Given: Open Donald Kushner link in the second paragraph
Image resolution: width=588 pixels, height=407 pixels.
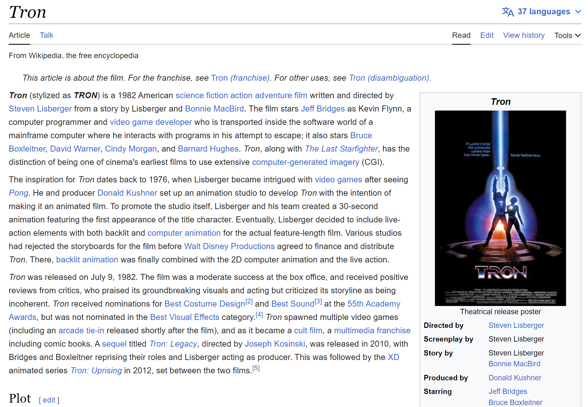Looking at the screenshot, I should tap(127, 193).
